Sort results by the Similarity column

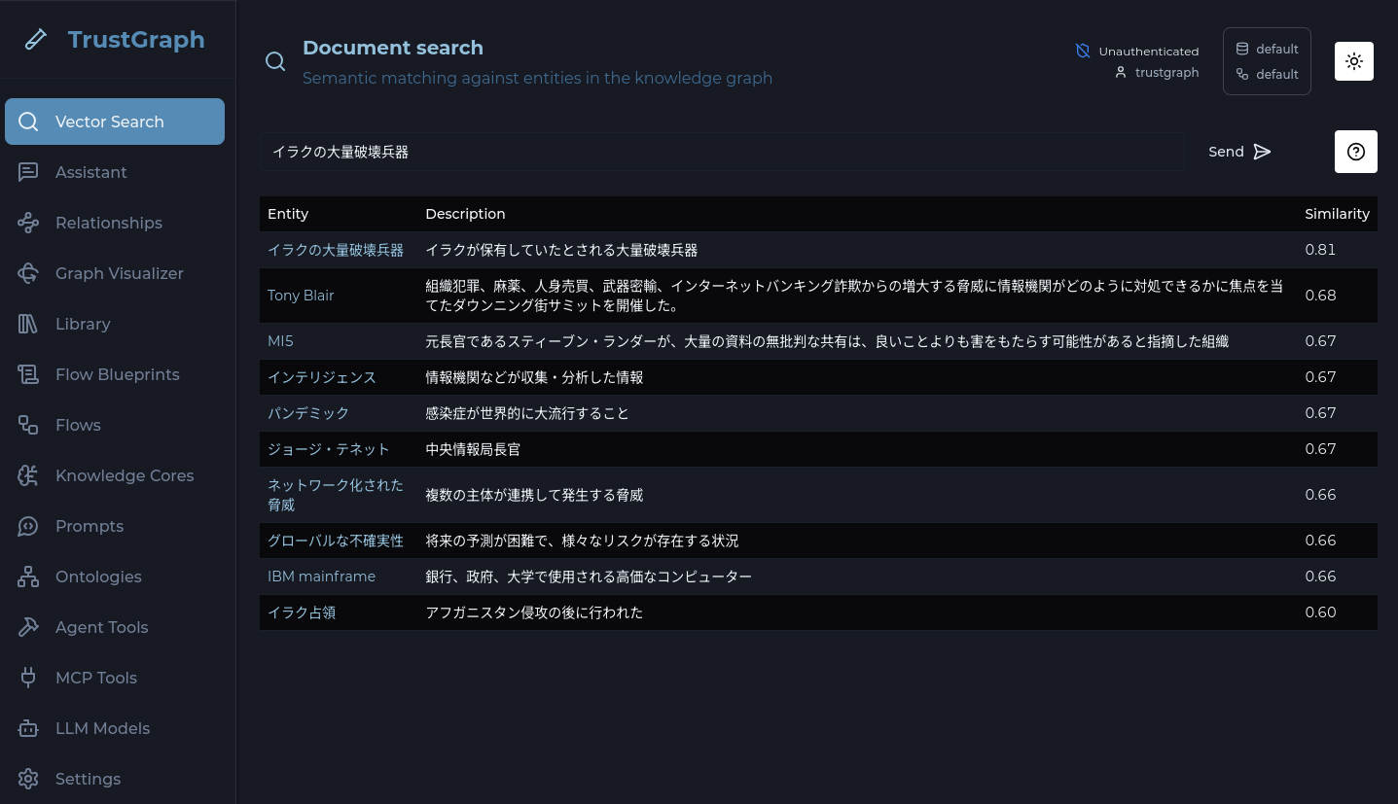point(1337,214)
